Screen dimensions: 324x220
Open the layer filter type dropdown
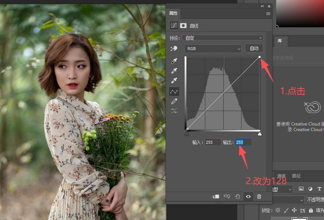coord(282,189)
